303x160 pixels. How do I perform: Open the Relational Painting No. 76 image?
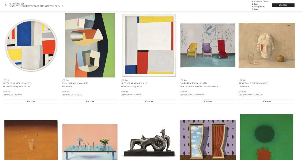[149, 45]
